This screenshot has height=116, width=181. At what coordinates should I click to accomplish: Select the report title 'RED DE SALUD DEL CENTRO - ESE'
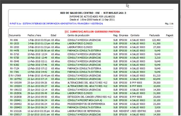[x=80, y=13]
